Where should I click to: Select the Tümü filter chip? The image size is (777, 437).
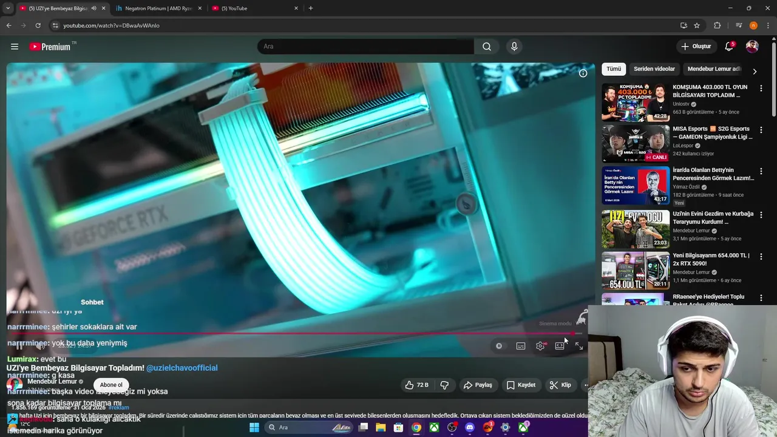click(x=614, y=69)
